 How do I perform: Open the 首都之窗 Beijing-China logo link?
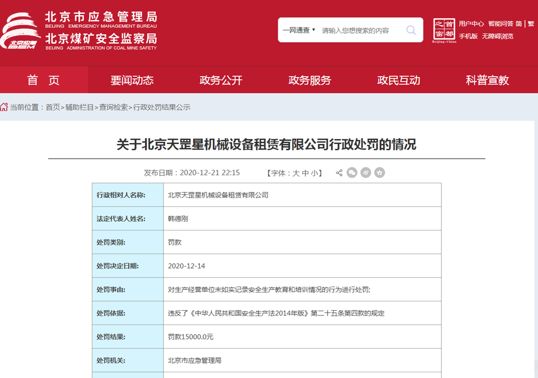point(444,30)
